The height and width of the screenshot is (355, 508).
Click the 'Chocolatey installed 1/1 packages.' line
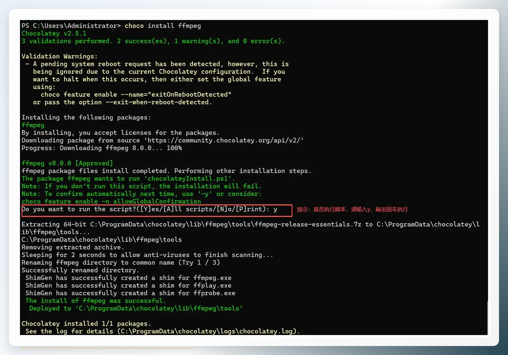[x=86, y=324]
